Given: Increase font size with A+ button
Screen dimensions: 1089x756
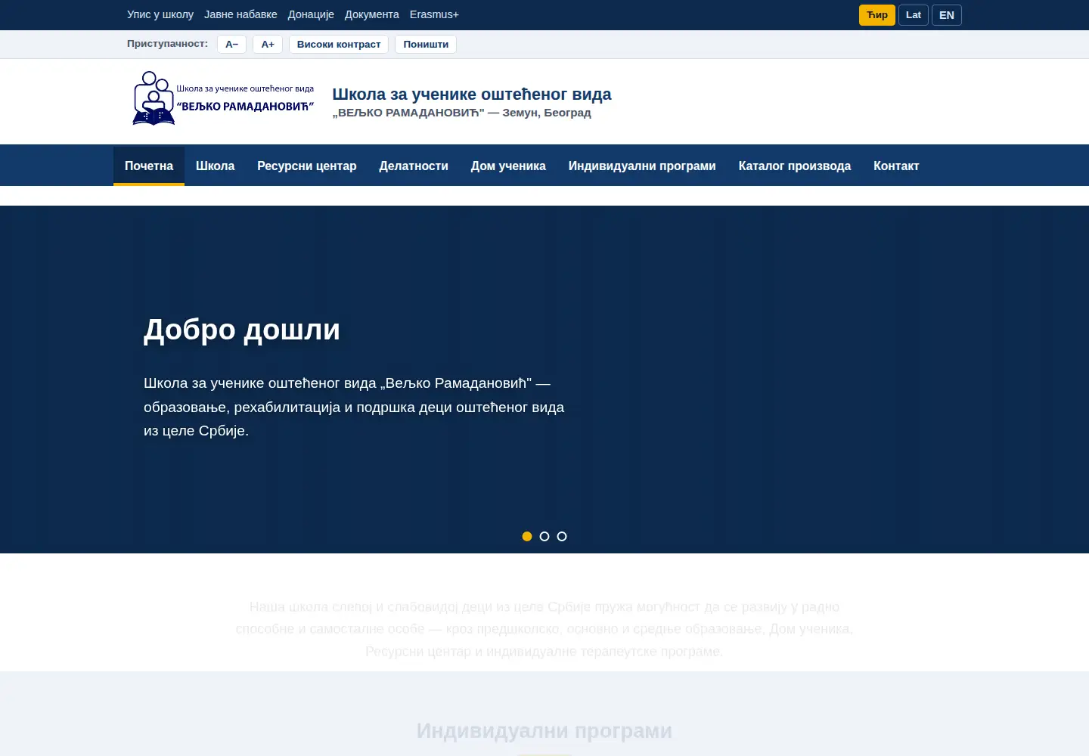Looking at the screenshot, I should [x=268, y=45].
